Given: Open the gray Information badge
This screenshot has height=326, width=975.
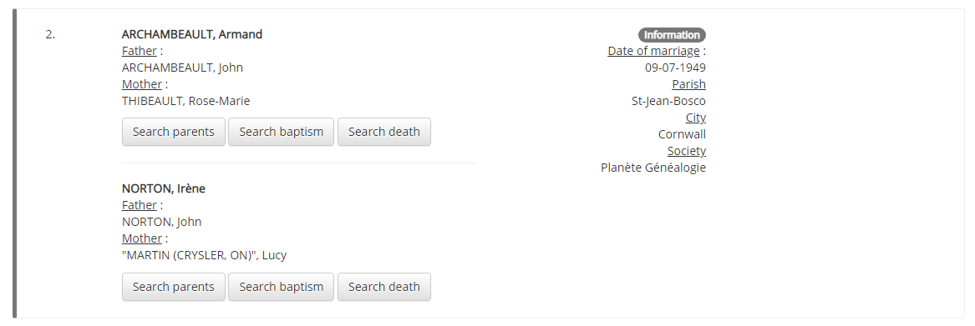Looking at the screenshot, I should [x=673, y=35].
